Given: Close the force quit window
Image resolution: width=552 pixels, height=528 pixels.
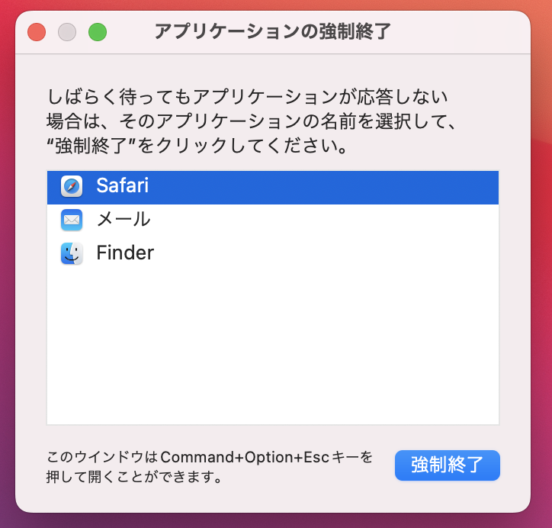Looking at the screenshot, I should click(37, 32).
